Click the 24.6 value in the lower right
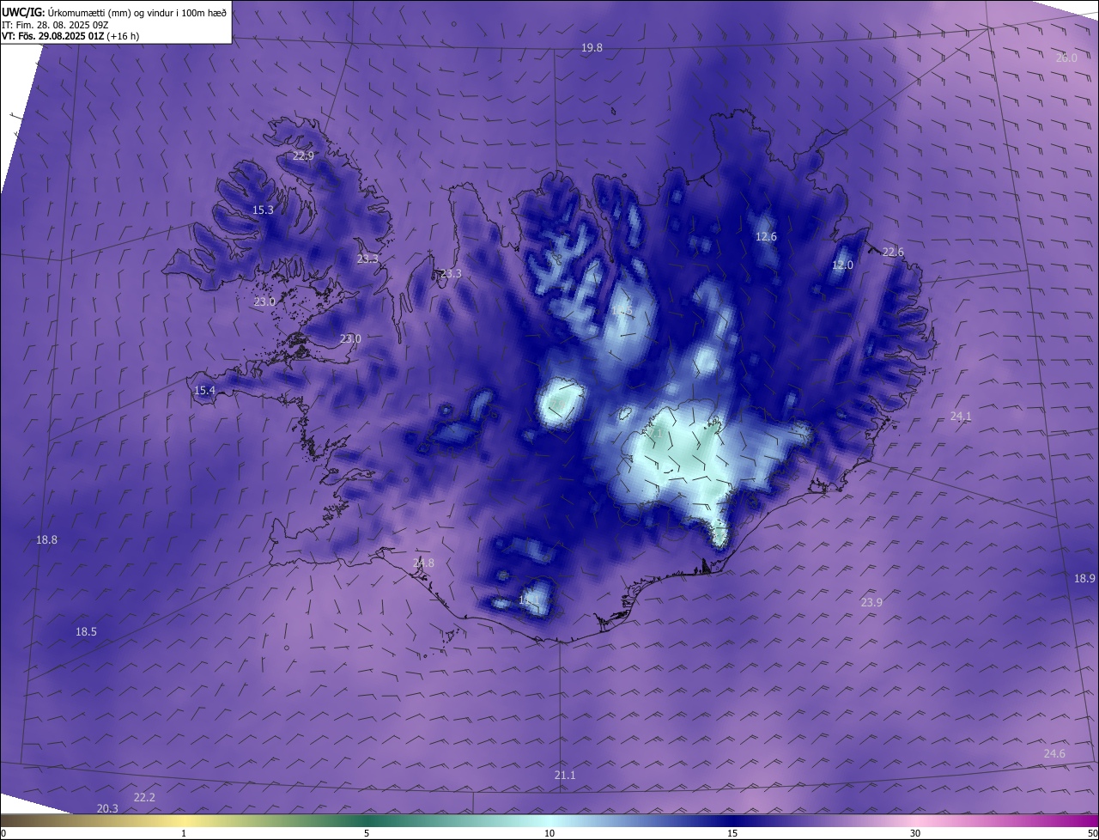The width and height of the screenshot is (1099, 840). coord(1054,754)
